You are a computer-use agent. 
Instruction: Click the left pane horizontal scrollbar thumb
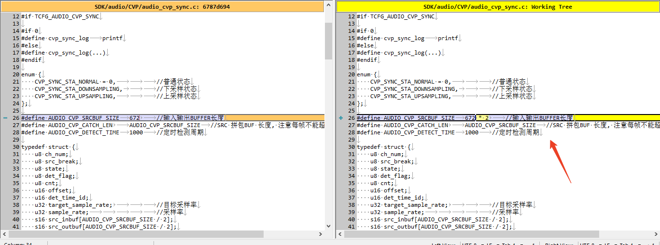(x=137, y=234)
